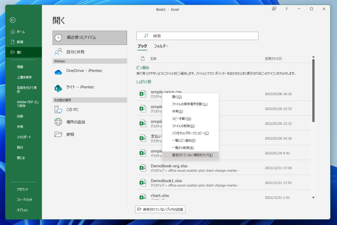
Task: Click the file list scrollbar thumb
Action: [313, 90]
